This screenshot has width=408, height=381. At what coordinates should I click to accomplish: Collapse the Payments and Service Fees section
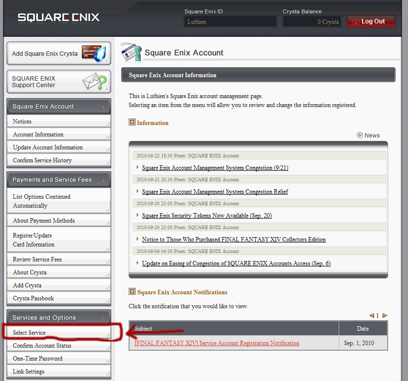pos(103,180)
